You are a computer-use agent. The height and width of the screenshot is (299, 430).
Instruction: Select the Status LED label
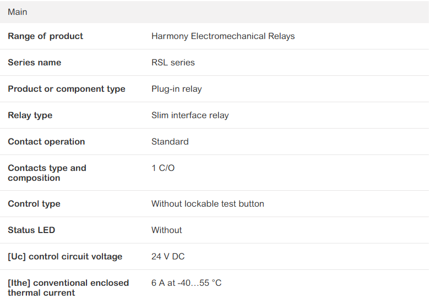point(31,230)
